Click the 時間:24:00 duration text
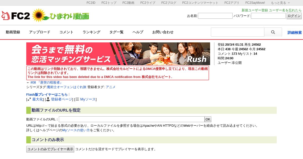 click(x=225, y=58)
